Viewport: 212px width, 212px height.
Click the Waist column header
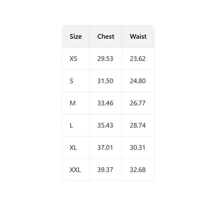tap(138, 37)
